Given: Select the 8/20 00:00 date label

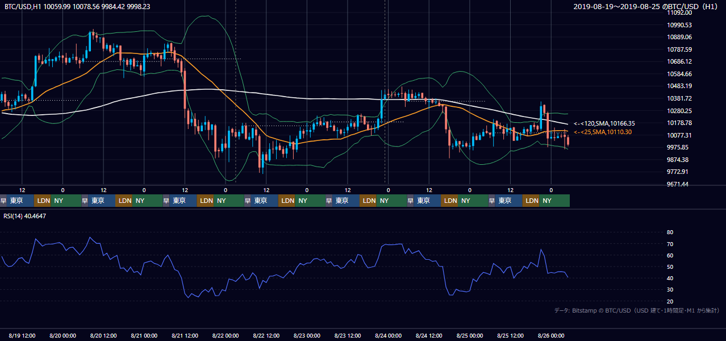Looking at the screenshot, I should 63,336.
